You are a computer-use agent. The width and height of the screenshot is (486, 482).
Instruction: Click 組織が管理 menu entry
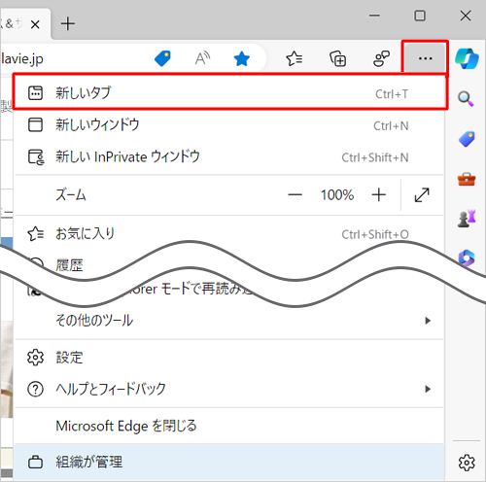229,462
